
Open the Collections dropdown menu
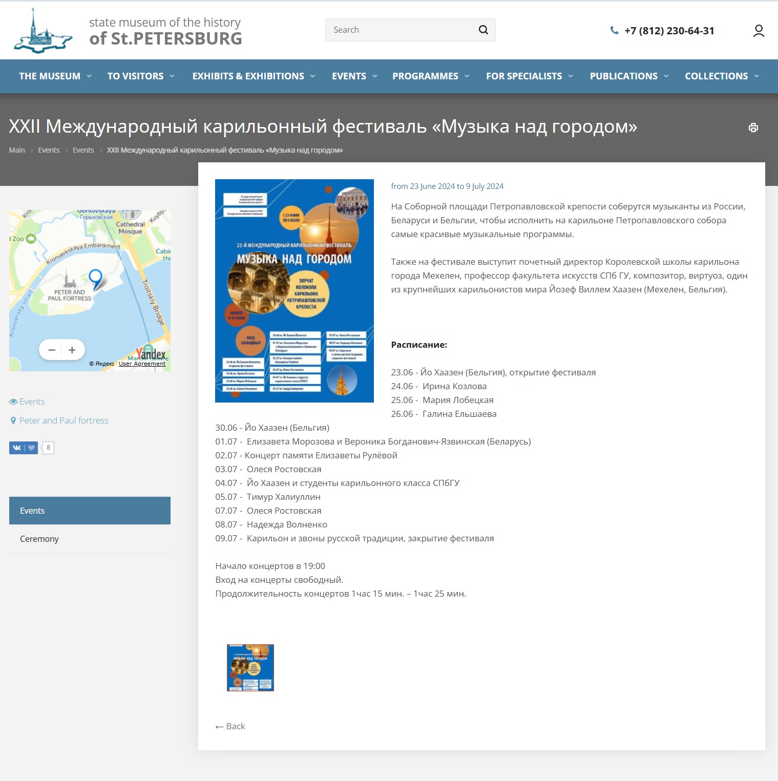coord(721,76)
